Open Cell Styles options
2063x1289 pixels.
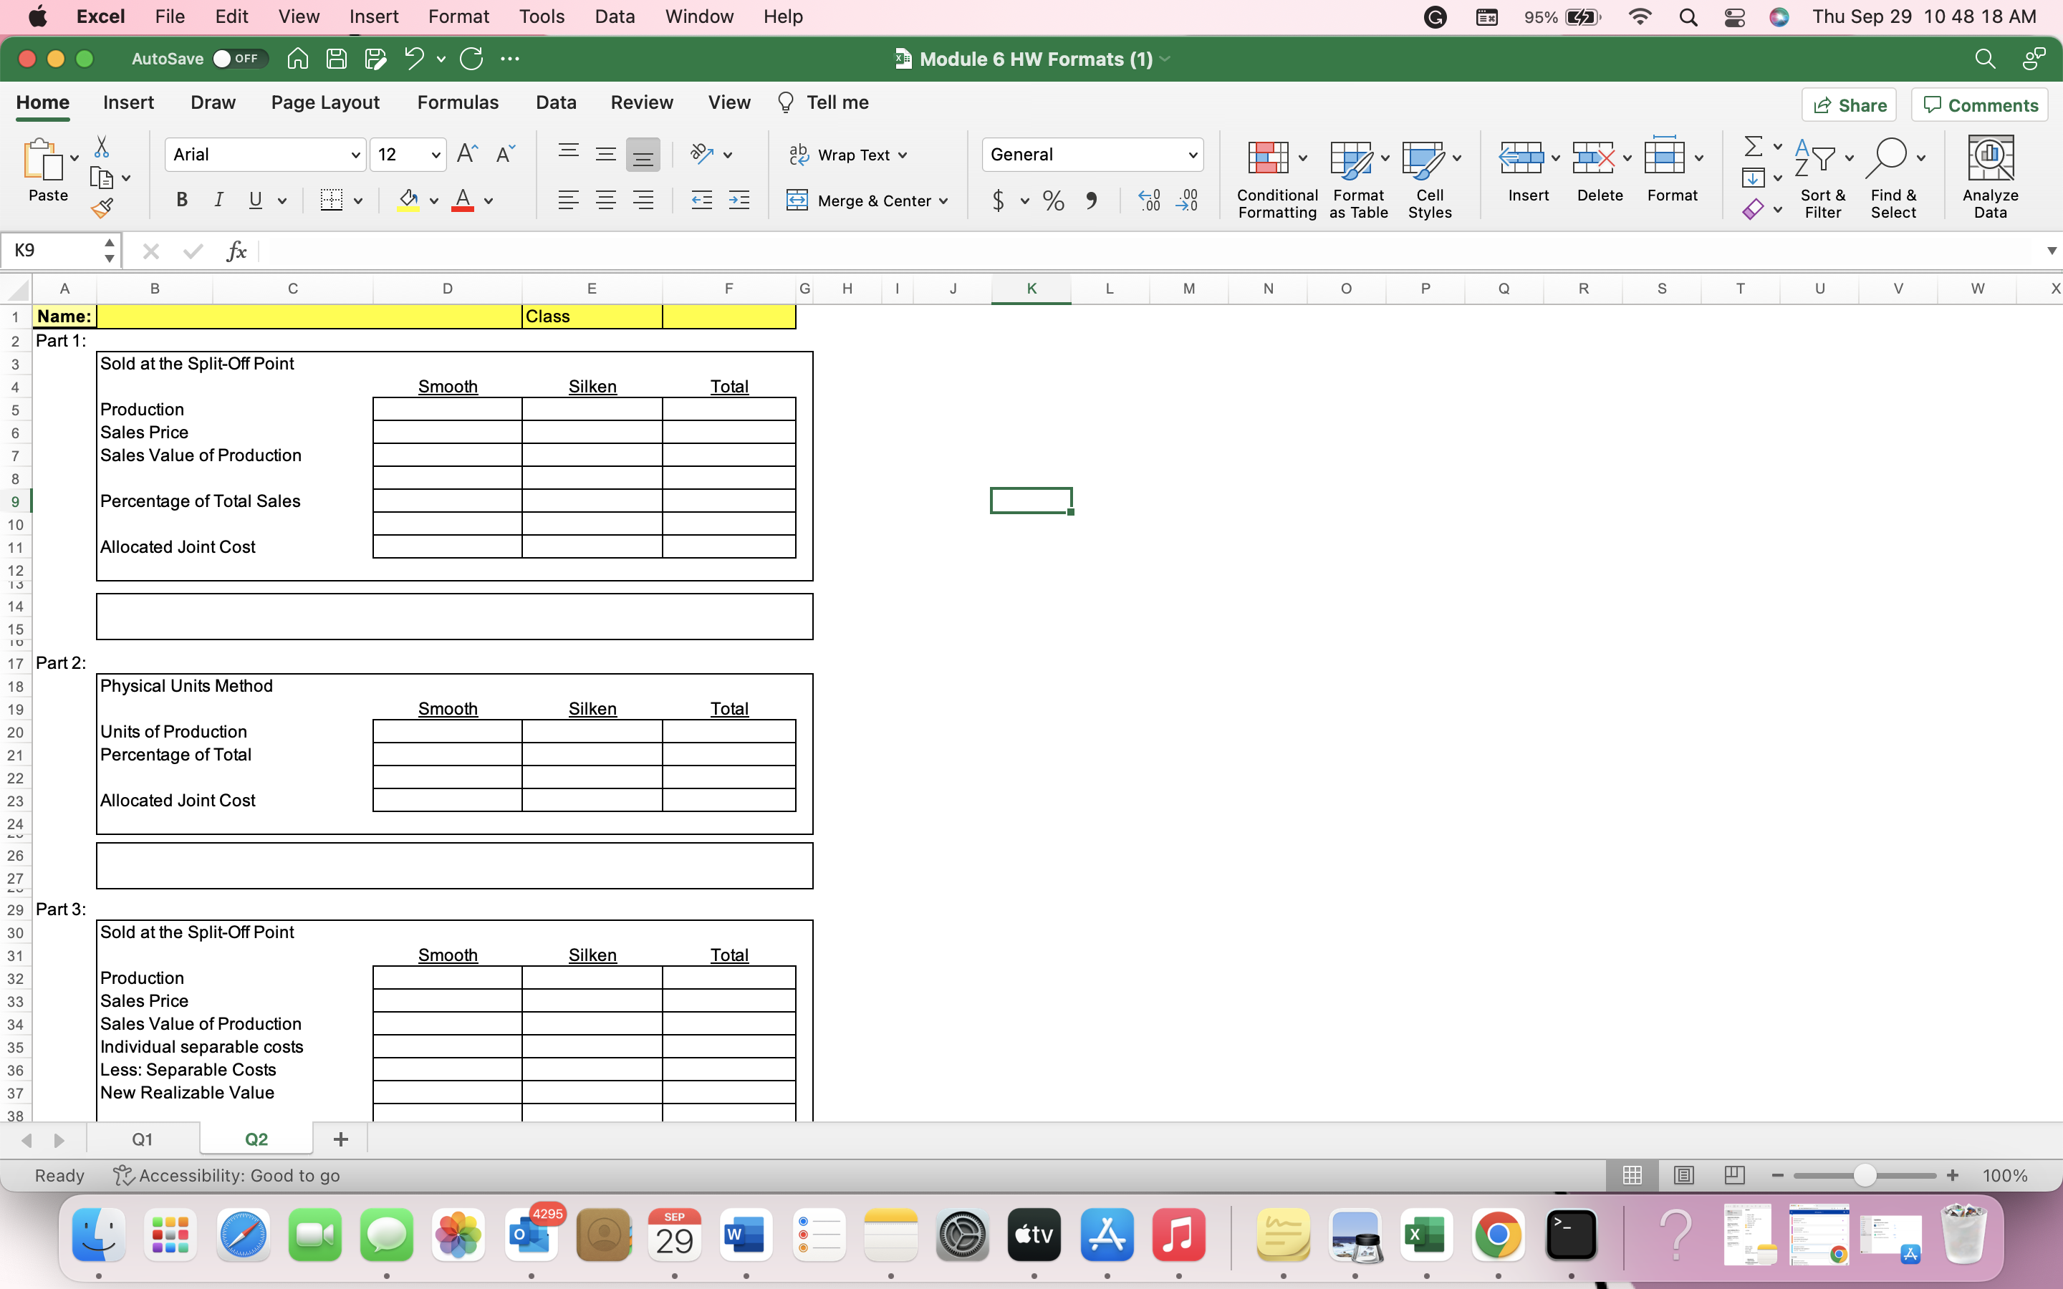1429,176
